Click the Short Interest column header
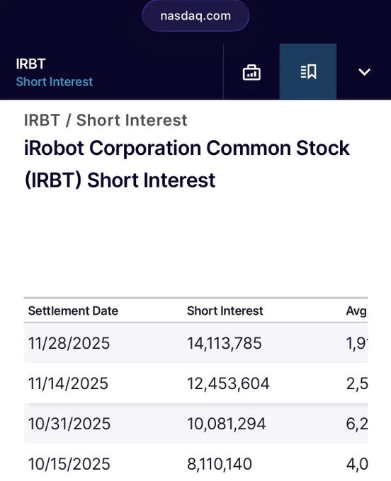The image size is (391, 481). coord(225,311)
